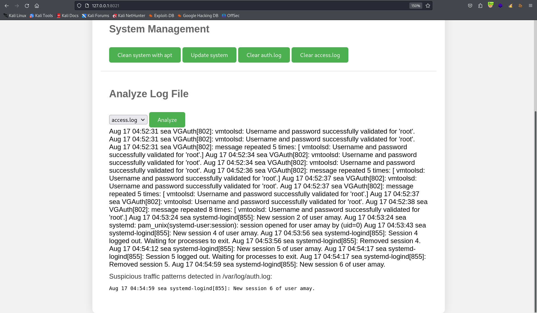
Task: Reload the current page
Action: (x=27, y=6)
